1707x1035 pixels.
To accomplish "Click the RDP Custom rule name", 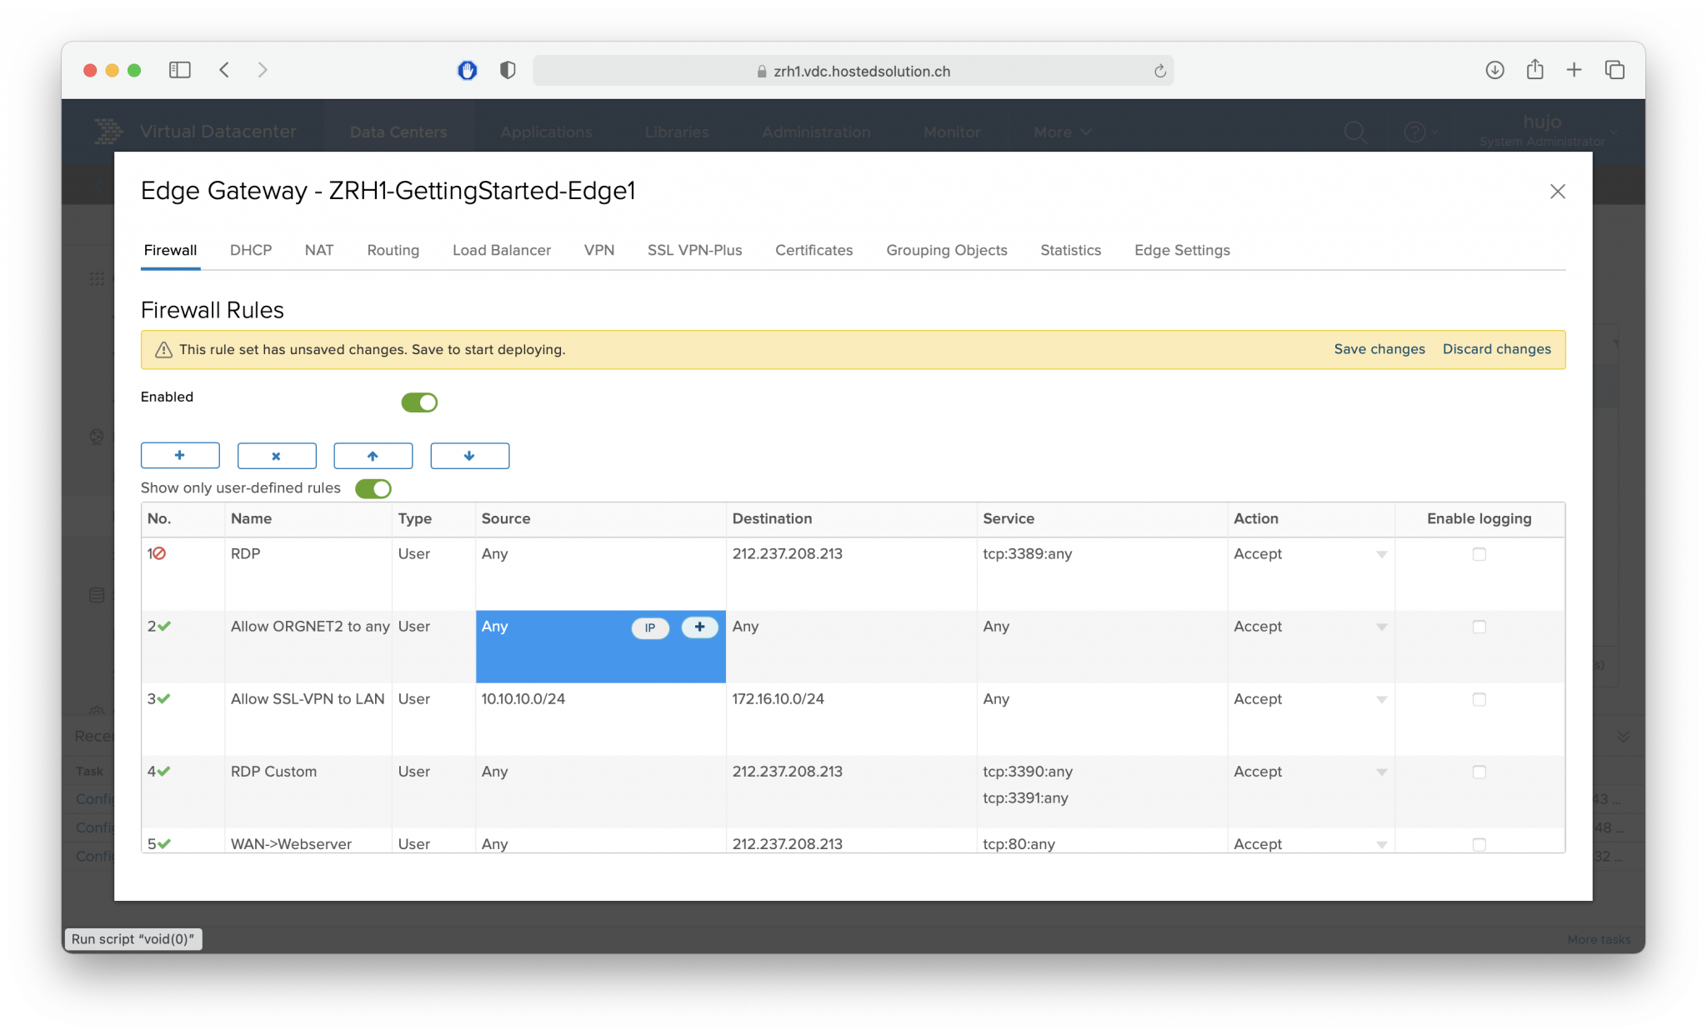I will click(273, 772).
